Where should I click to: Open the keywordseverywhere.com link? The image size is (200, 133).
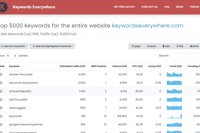[147, 26]
